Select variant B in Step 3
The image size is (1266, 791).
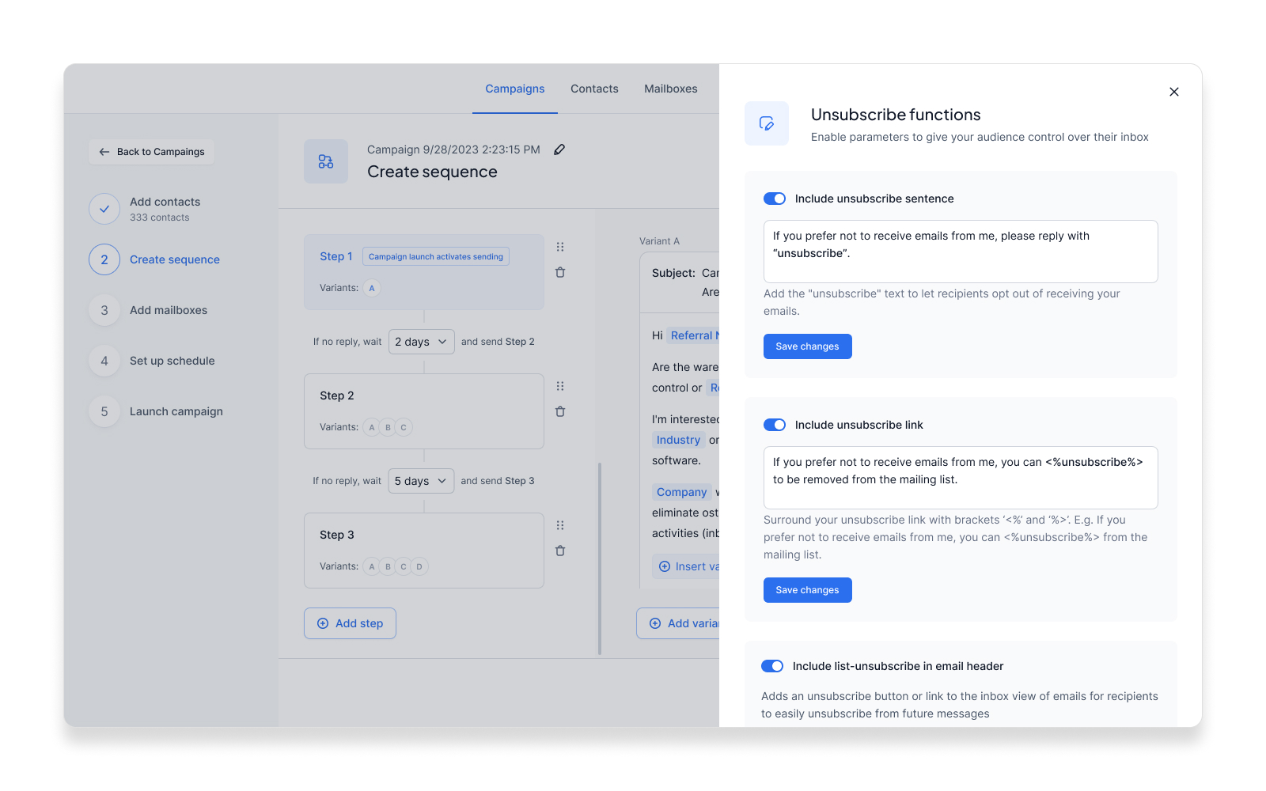[388, 566]
